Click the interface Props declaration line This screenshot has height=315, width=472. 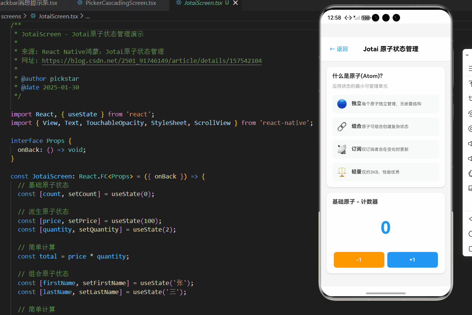[41, 141]
